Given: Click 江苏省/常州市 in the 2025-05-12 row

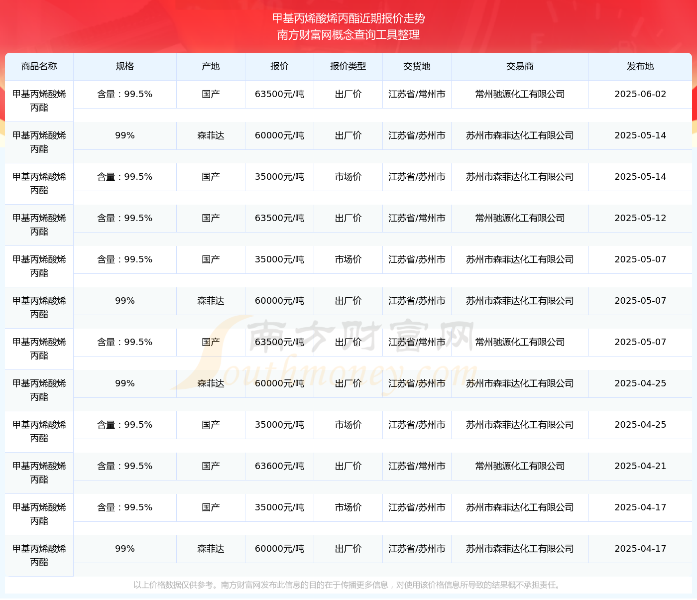Looking at the screenshot, I should click(x=417, y=218).
